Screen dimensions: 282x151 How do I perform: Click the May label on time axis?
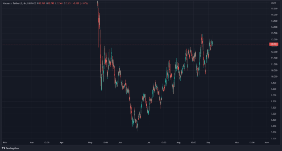90,143
